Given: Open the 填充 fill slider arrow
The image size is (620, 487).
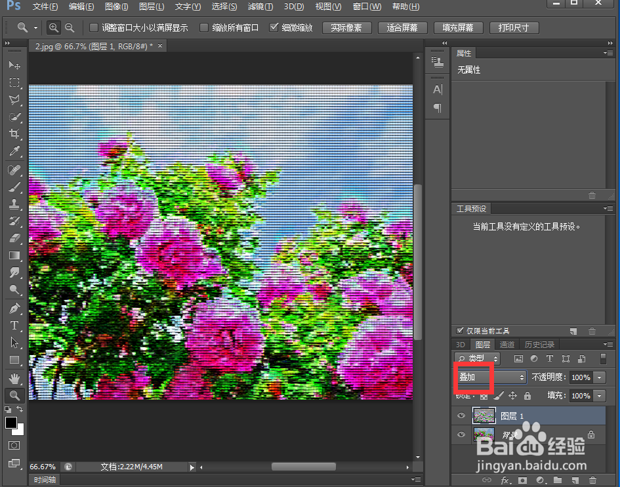Looking at the screenshot, I should pos(600,396).
